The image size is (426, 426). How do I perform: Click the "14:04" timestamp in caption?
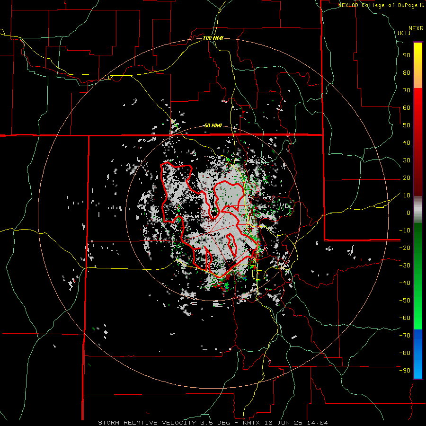[317, 423]
